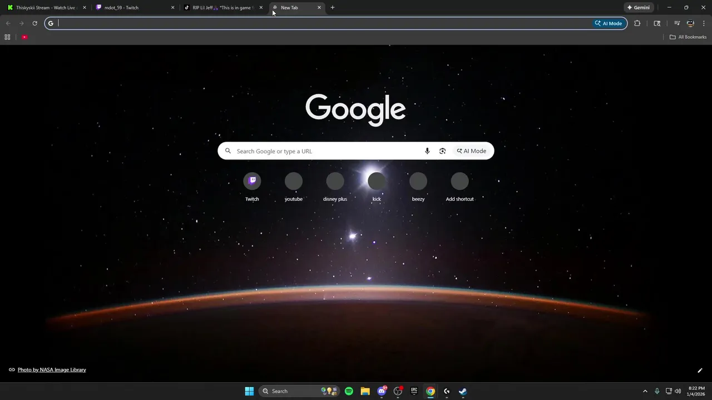The image size is (712, 400).
Task: Click the Google icon in address bar
Action: click(x=51, y=23)
